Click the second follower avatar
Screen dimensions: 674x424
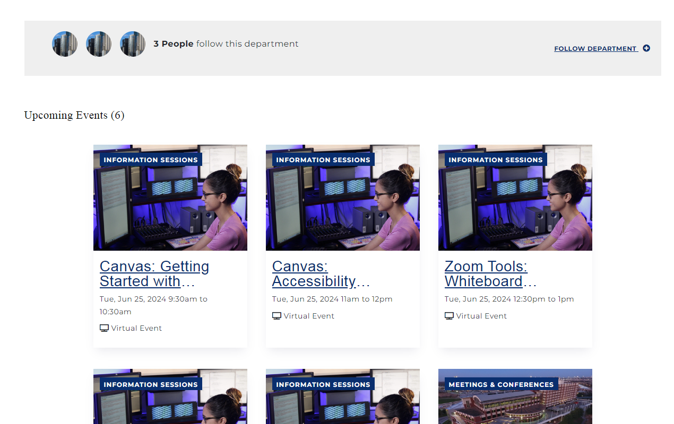[99, 44]
